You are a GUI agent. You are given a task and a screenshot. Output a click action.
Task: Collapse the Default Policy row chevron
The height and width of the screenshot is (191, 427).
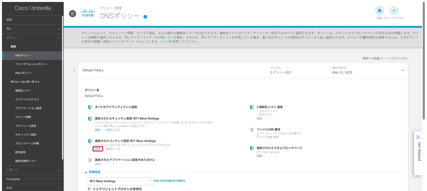click(x=403, y=70)
